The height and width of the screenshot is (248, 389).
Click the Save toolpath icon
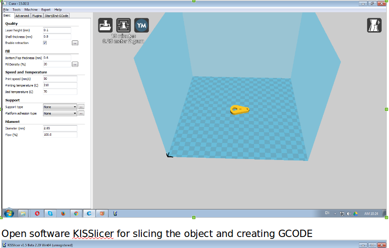click(124, 25)
